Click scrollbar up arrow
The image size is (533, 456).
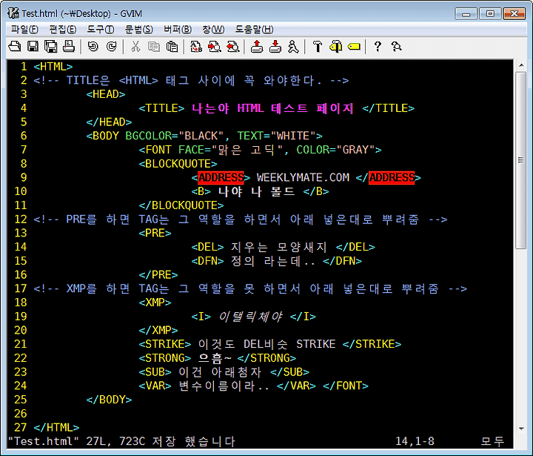point(521,65)
